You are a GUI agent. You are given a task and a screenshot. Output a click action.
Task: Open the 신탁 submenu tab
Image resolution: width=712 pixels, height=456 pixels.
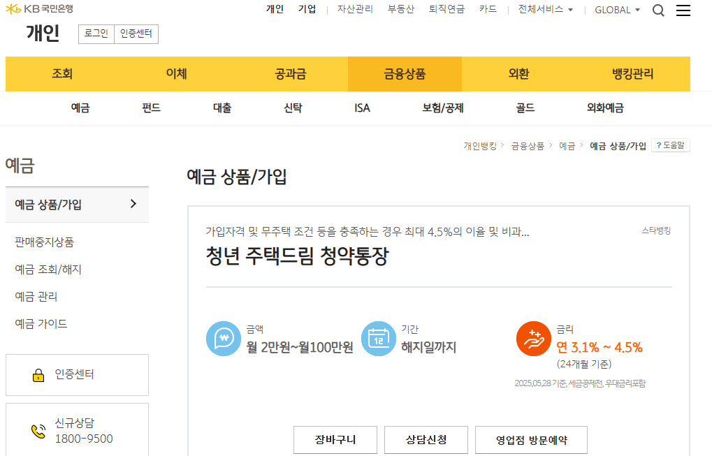[293, 108]
